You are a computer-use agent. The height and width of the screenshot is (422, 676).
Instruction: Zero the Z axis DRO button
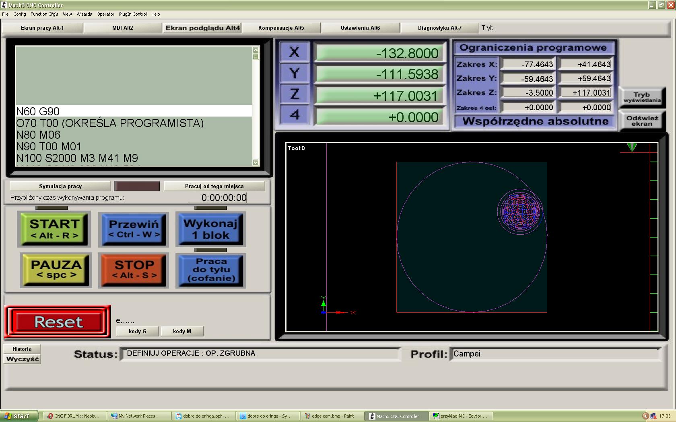tap(295, 94)
